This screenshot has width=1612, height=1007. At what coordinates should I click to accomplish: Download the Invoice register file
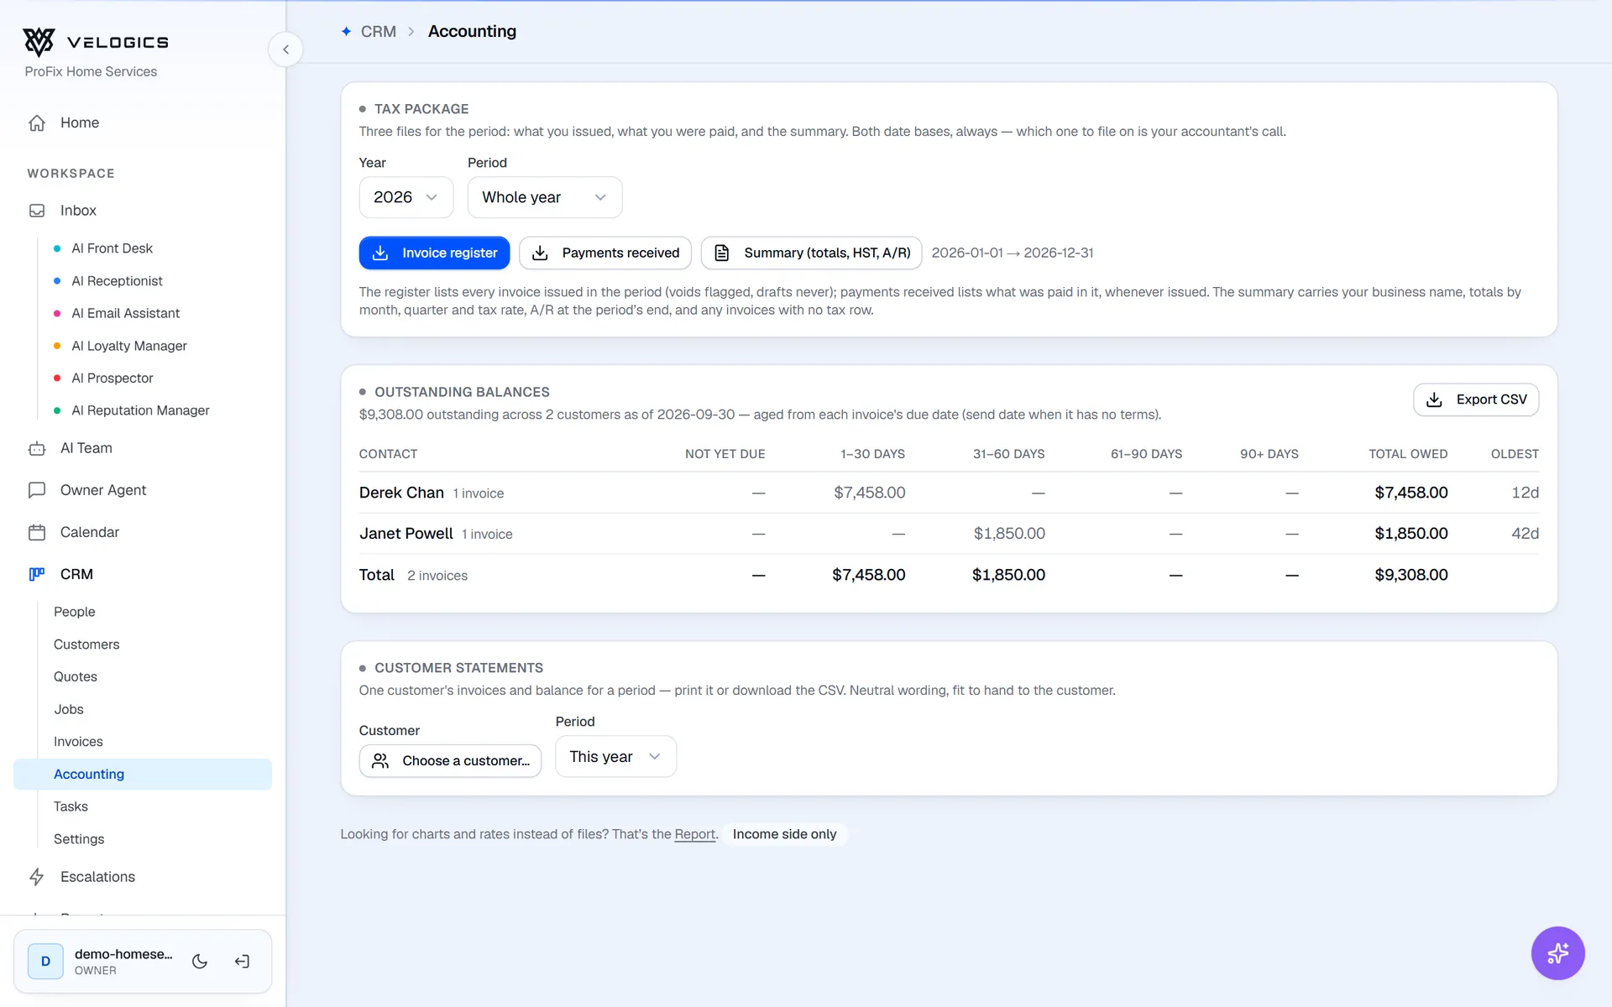[434, 253]
